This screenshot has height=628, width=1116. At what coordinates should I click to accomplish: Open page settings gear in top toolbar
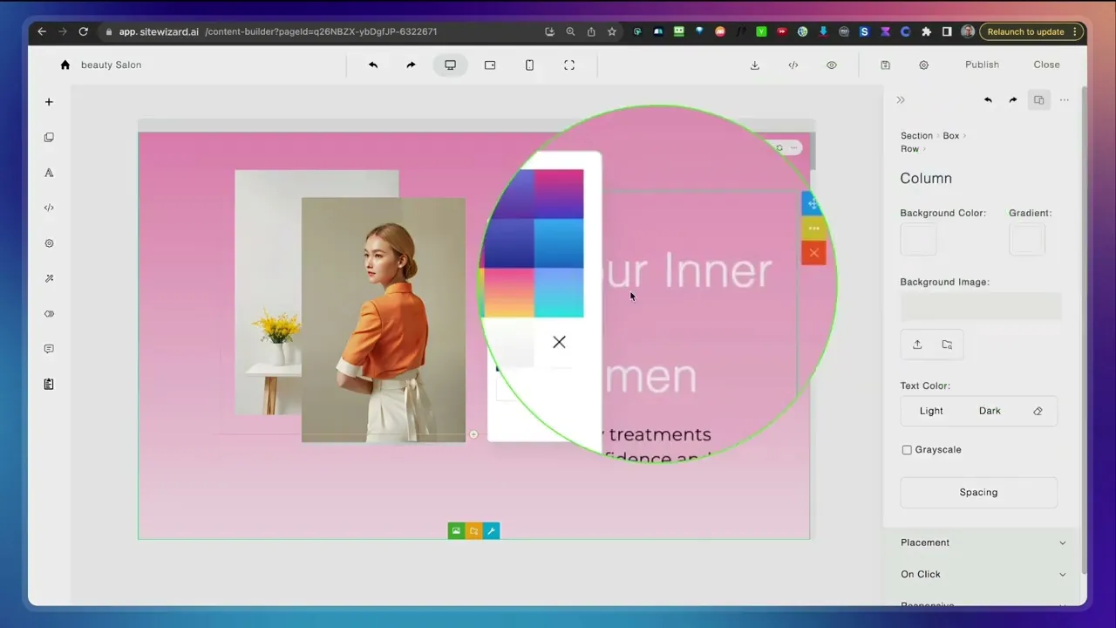coord(924,65)
